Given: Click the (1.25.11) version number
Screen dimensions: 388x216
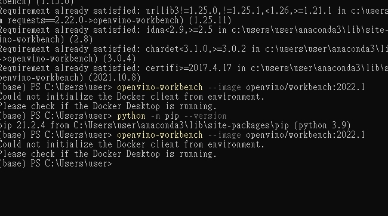Looking at the screenshot, I should 210,20.
